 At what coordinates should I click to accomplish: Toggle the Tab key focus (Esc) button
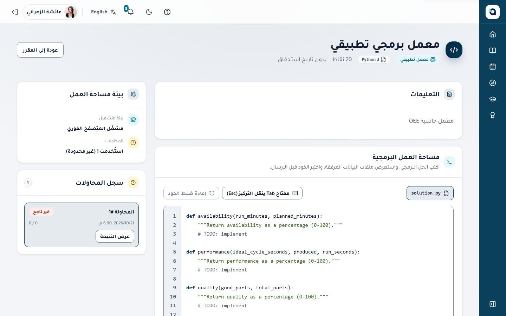(x=262, y=193)
